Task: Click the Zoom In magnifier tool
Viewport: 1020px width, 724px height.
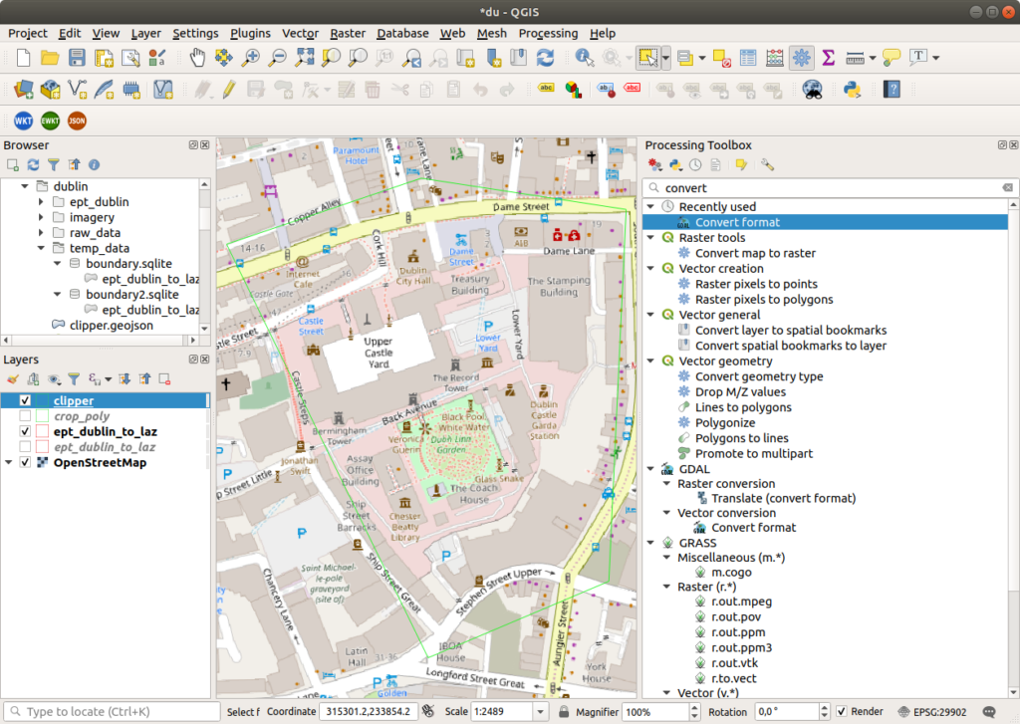Action: pyautogui.click(x=250, y=58)
